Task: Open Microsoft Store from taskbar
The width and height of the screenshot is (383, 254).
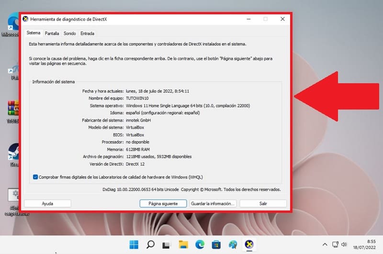Action: (x=216, y=244)
